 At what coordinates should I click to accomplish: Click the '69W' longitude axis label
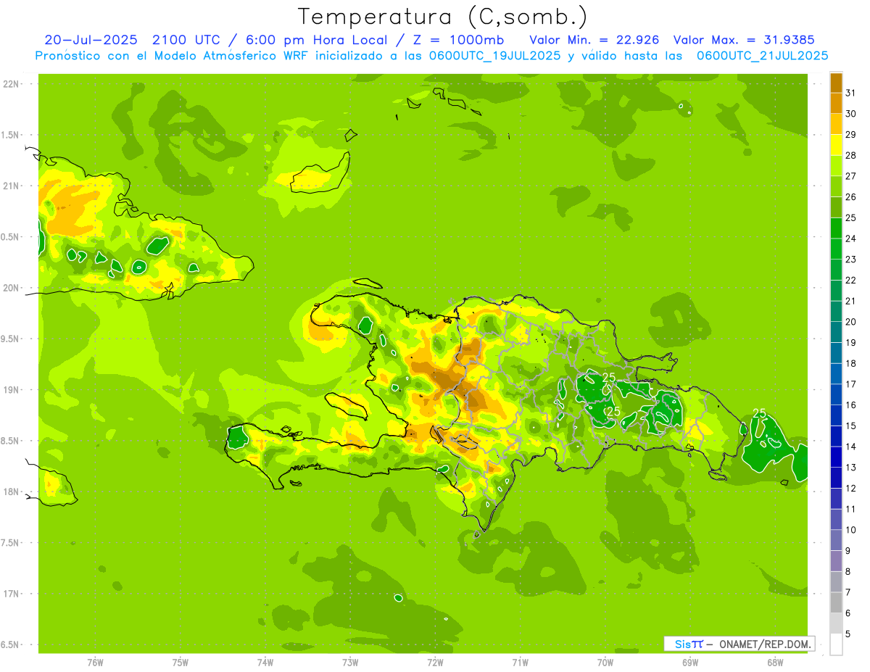(x=689, y=661)
